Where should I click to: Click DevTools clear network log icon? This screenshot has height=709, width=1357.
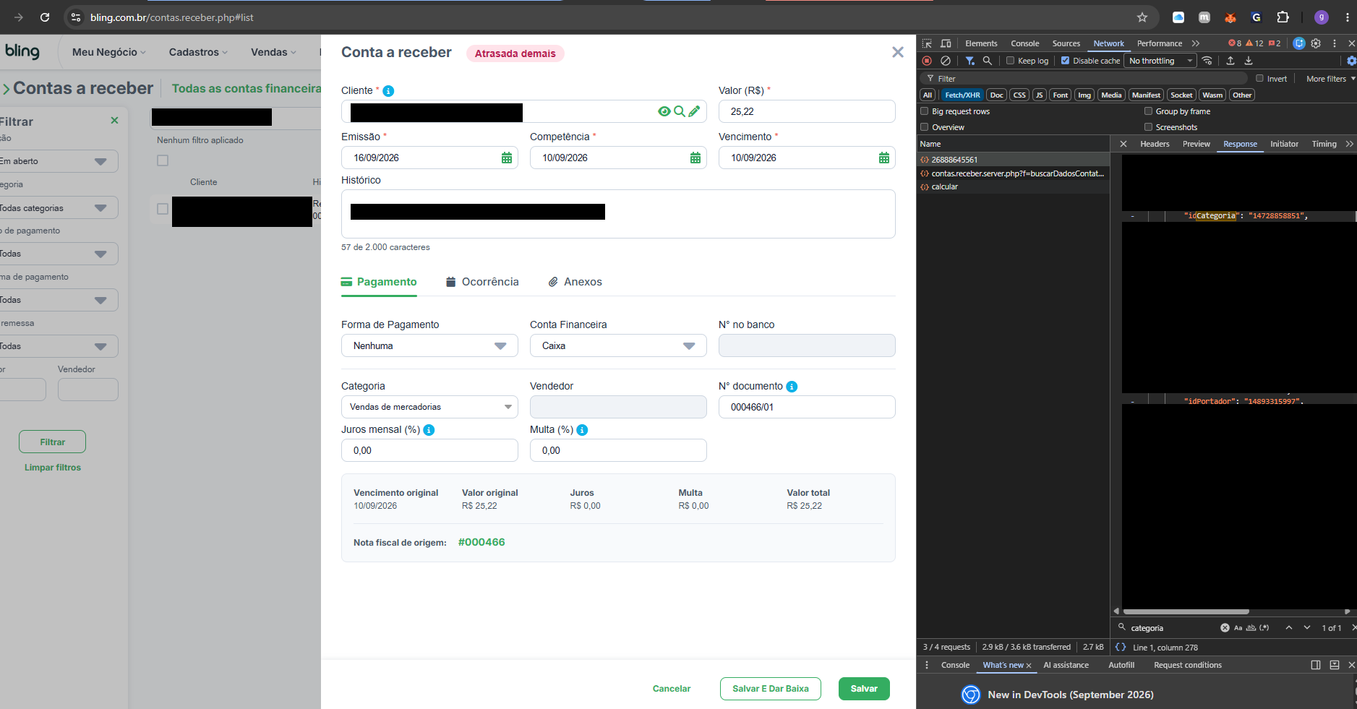click(945, 61)
